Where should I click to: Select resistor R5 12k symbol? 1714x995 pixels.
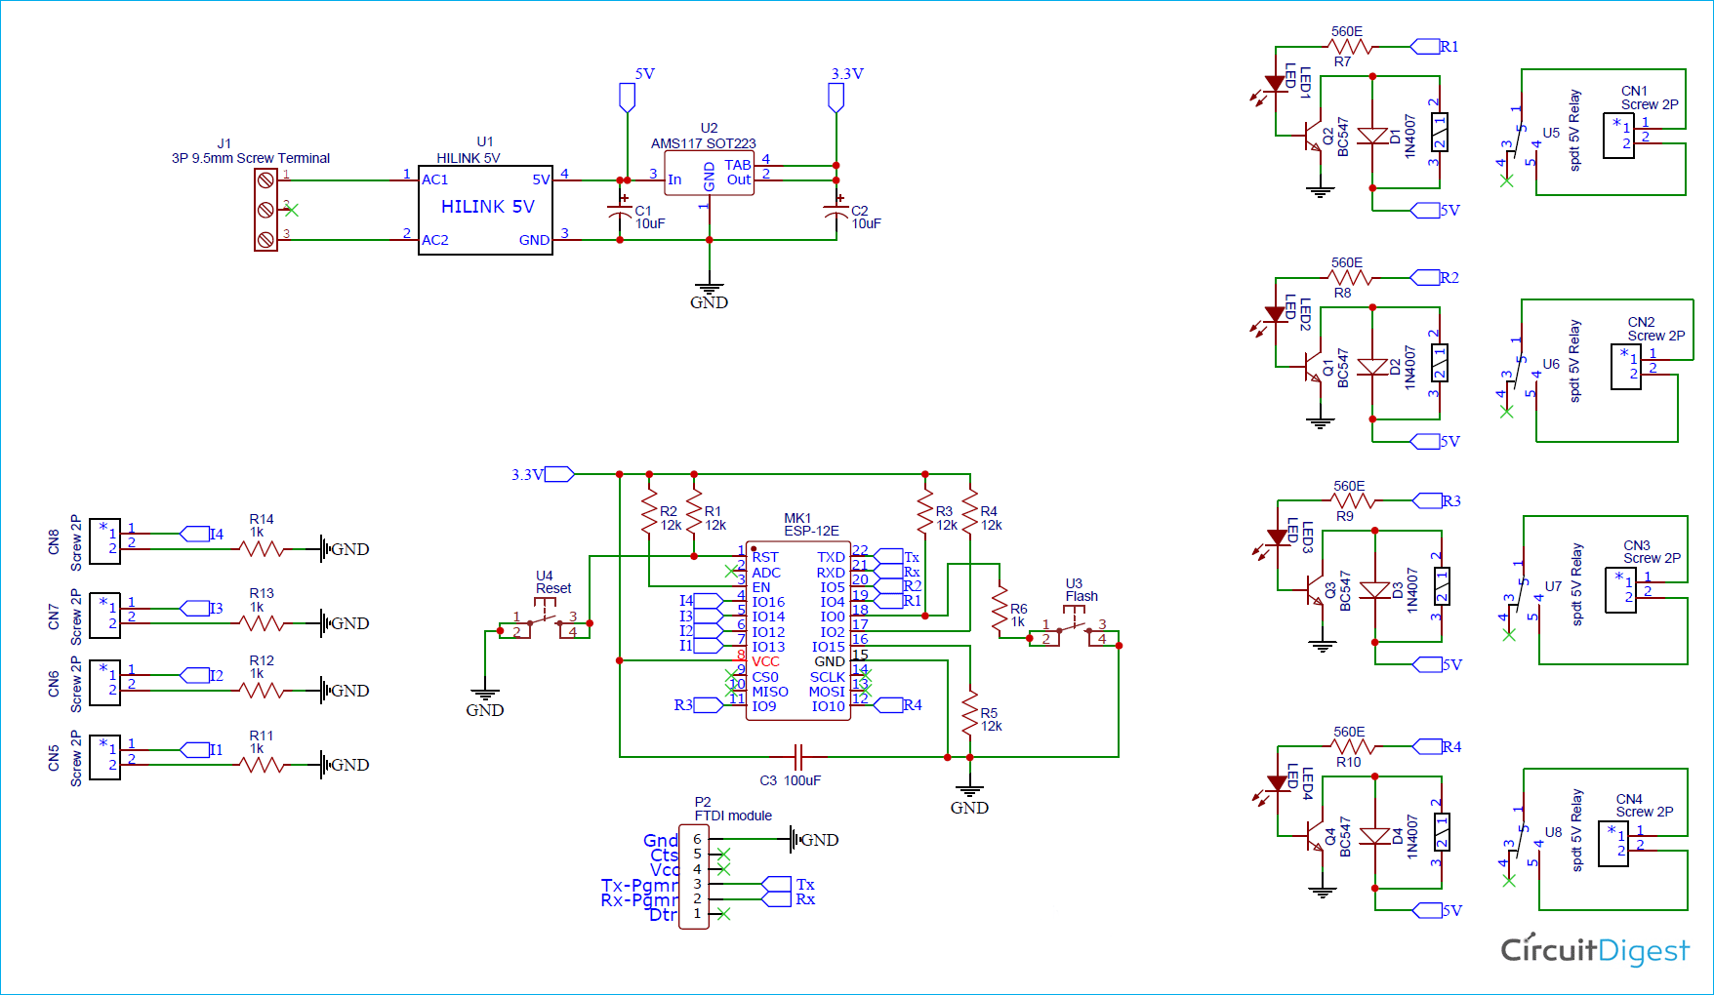969,714
